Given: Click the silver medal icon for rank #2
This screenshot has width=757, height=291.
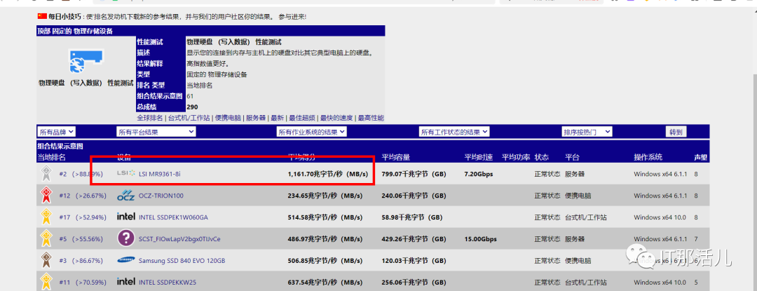Looking at the screenshot, I should (x=46, y=174).
